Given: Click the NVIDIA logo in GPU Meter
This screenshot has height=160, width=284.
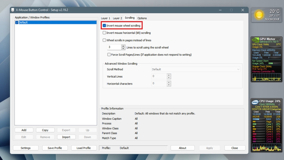Looking at the screenshot, I should click(255, 39).
